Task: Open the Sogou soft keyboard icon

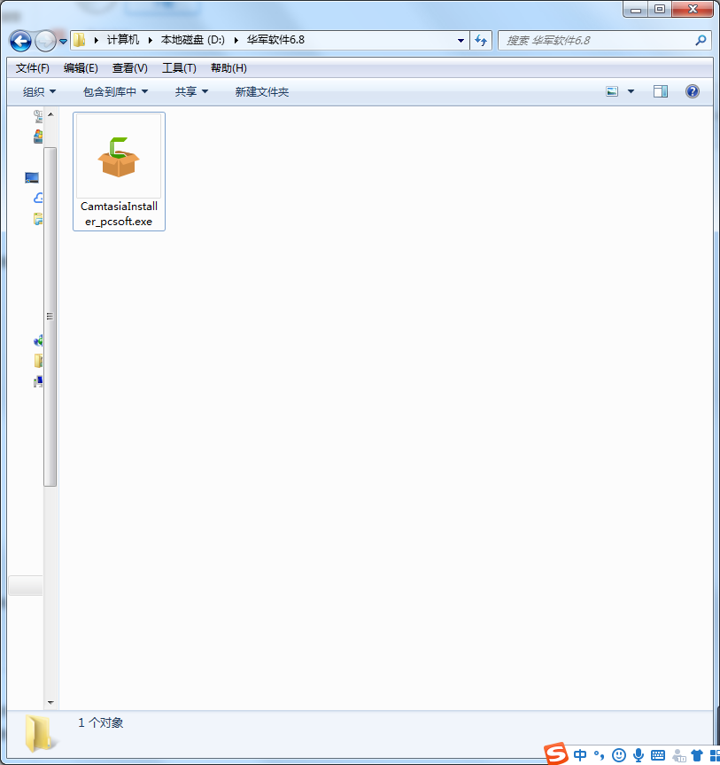Action: coord(658,754)
